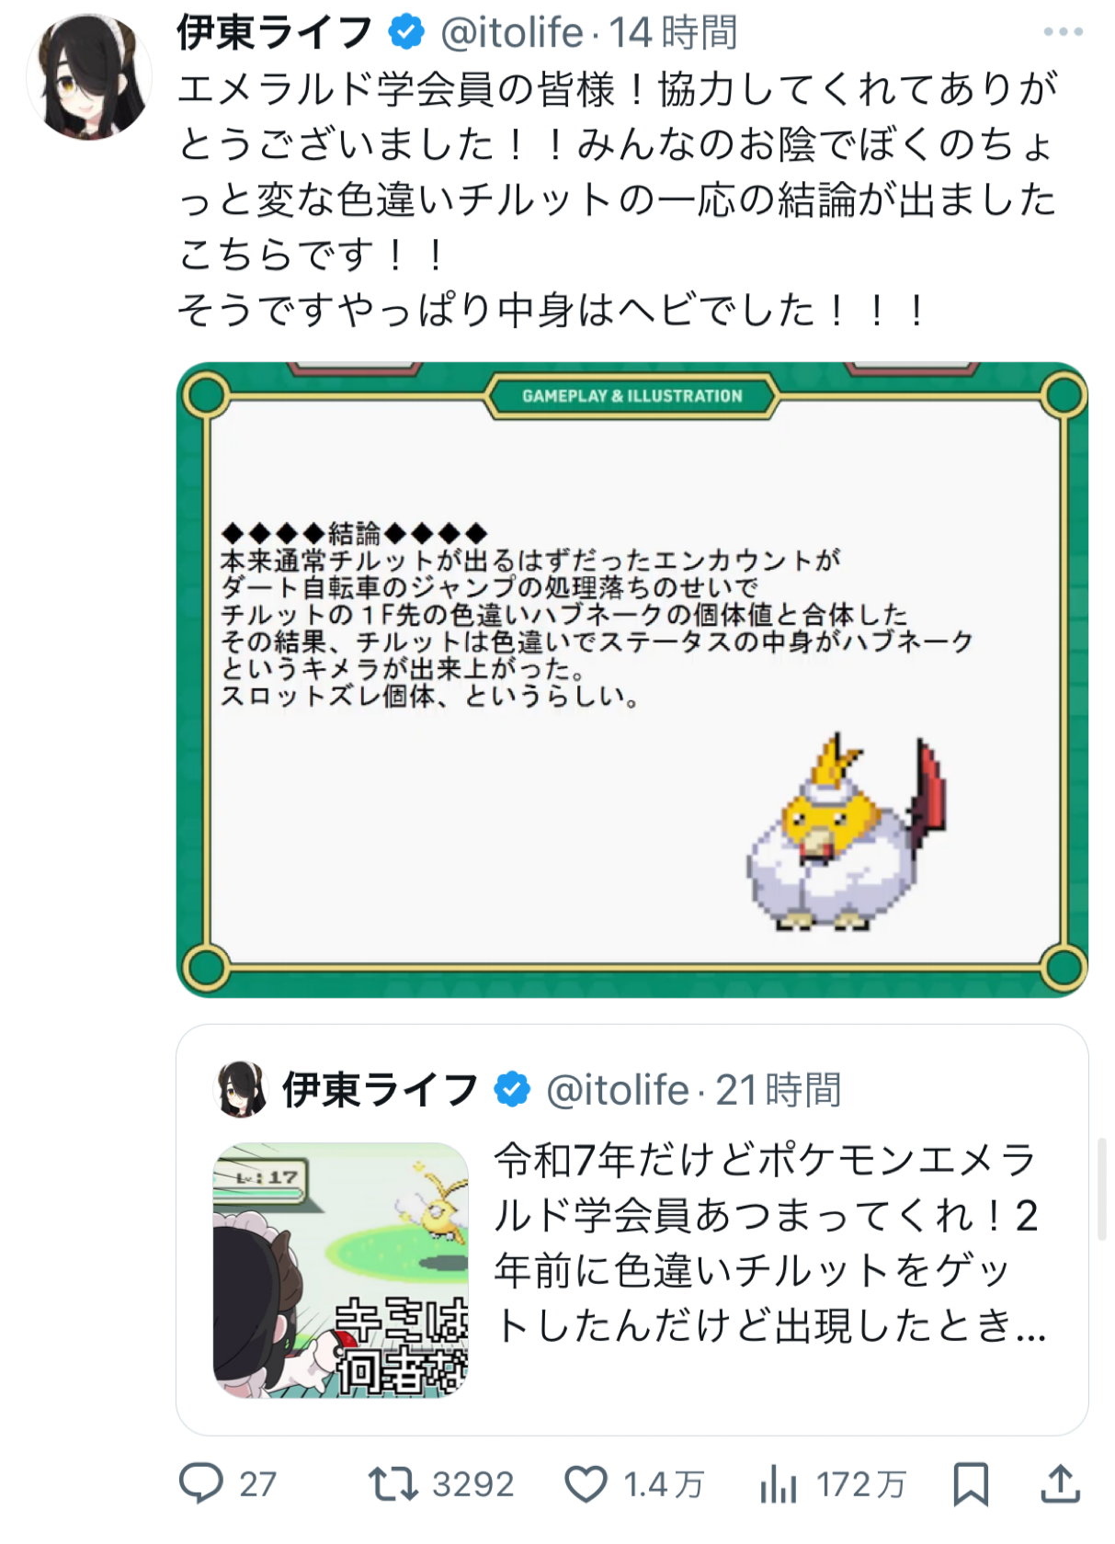The height and width of the screenshot is (1544, 1115).
Task: Like the tweet with heart icon
Action: coord(586,1483)
